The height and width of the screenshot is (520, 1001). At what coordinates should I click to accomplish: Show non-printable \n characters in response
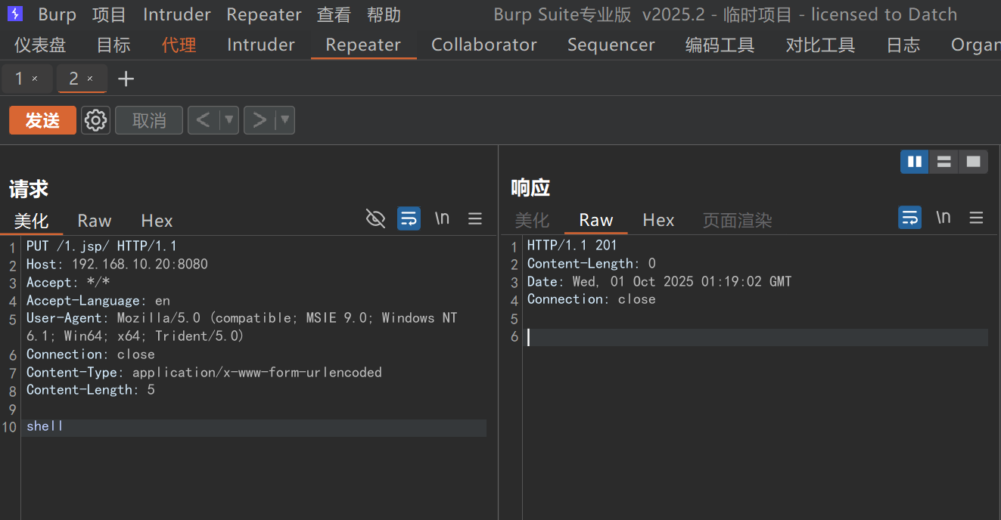pos(943,218)
